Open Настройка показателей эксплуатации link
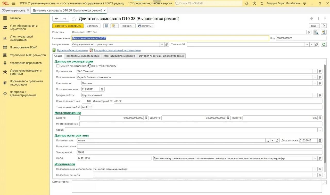The height and width of the screenshot is (195, 330). click(x=117, y=50)
